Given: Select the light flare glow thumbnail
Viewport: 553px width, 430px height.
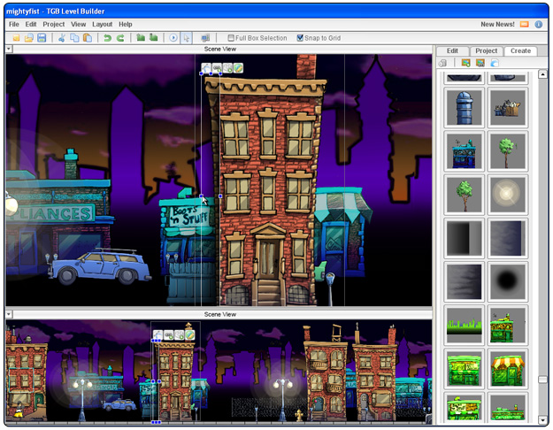Looking at the screenshot, I should click(508, 195).
